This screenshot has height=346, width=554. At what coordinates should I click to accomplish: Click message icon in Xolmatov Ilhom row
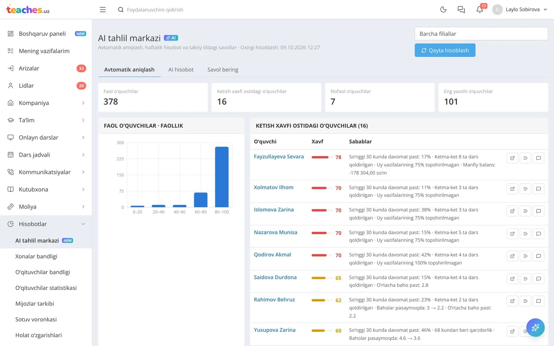[538, 189]
